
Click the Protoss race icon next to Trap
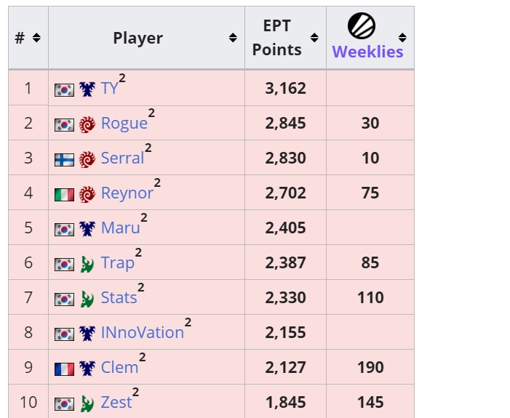tap(87, 265)
